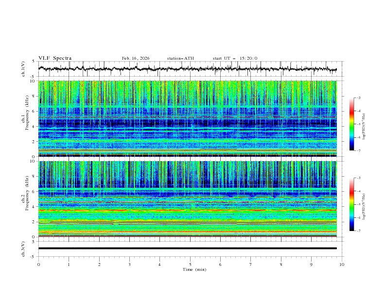Click the 0 minute tick on time axis
Screen dimensions: 385x297
(x=38, y=264)
